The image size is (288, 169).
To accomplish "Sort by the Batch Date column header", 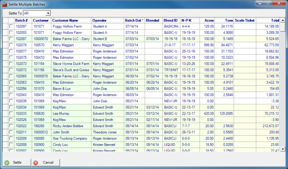I will [x=134, y=20].
